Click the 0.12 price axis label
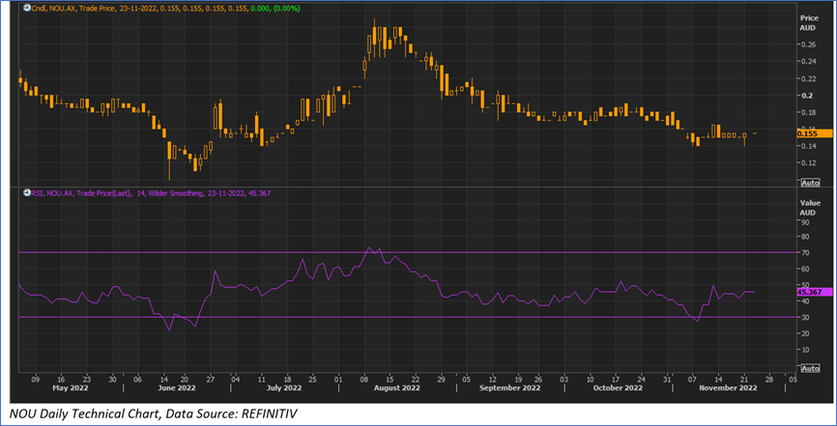Screen dimensions: 837x426 point(809,163)
